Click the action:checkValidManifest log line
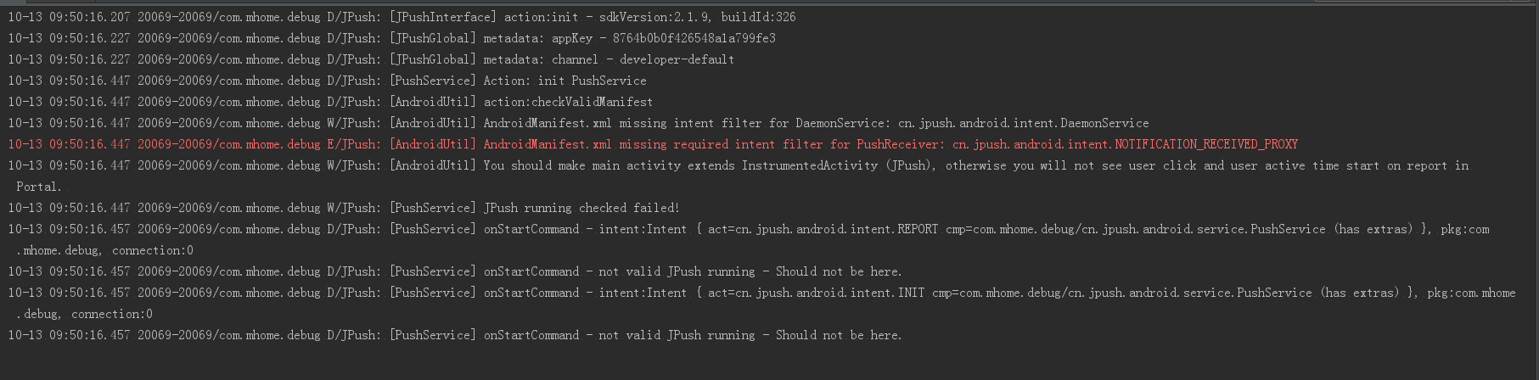Screen dimensions: 1539x380 coord(568,102)
